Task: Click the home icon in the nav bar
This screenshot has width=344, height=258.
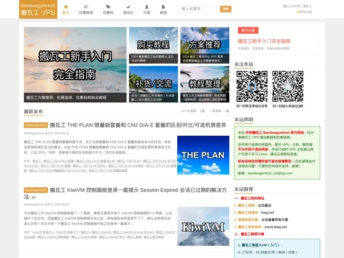Action: tap(66, 7)
